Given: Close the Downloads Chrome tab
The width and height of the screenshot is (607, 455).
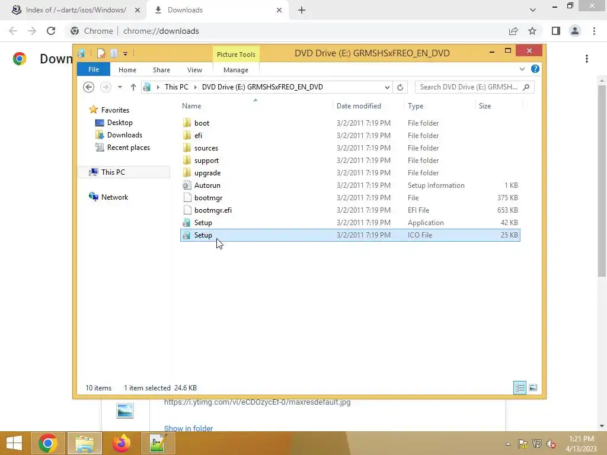Looking at the screenshot, I should point(279,10).
